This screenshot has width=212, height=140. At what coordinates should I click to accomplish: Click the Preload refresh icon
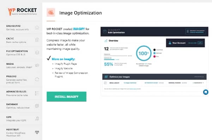click(37, 79)
